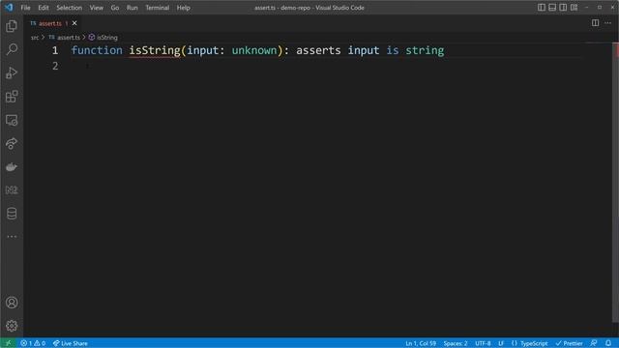Open the Explorer view in activity bar
Image resolution: width=619 pixels, height=348 pixels.
point(12,26)
